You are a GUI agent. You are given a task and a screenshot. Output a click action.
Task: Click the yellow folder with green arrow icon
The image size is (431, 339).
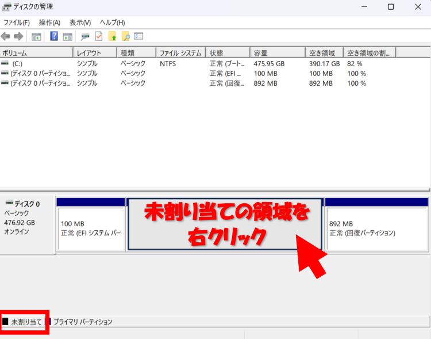click(112, 36)
